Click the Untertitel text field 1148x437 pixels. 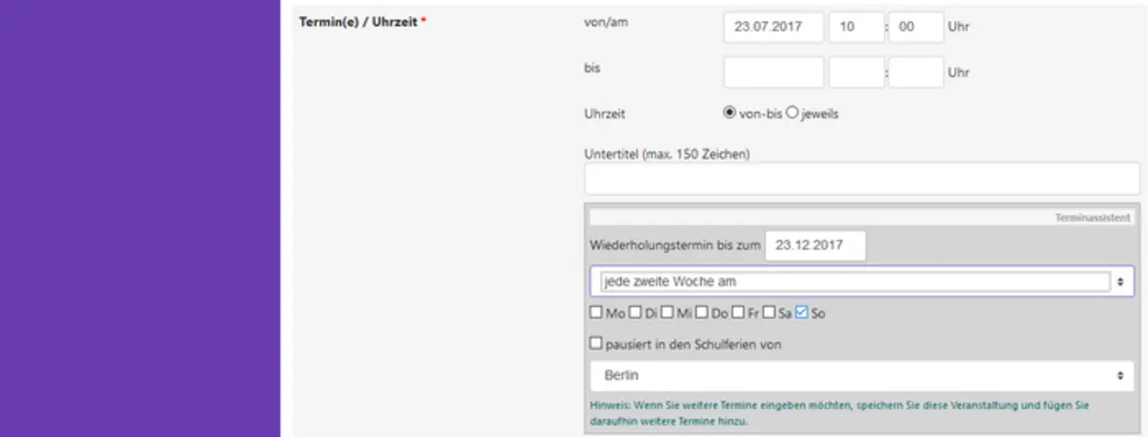click(x=862, y=179)
